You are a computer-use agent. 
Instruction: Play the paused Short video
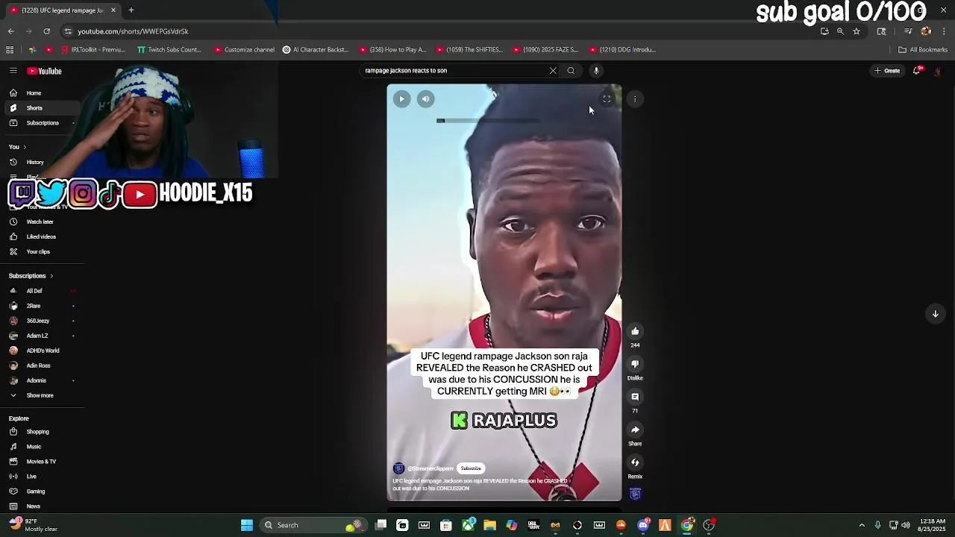[401, 99]
